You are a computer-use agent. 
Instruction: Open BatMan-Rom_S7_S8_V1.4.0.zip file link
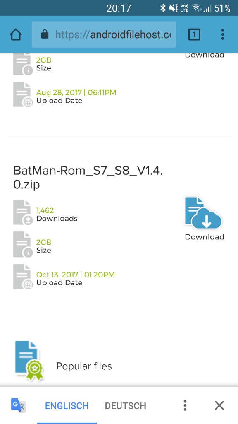tap(88, 178)
